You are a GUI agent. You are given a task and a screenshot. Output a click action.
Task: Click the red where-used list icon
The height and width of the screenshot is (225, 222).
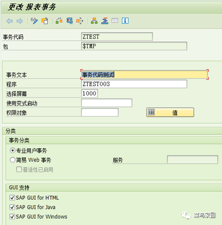[70, 21]
